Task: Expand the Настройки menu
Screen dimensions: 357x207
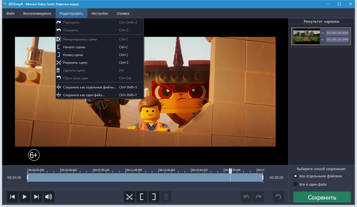Action: pyautogui.click(x=100, y=13)
